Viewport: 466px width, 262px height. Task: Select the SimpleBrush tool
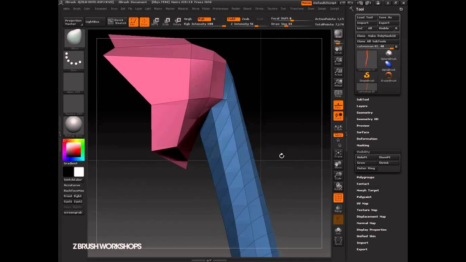367,77
